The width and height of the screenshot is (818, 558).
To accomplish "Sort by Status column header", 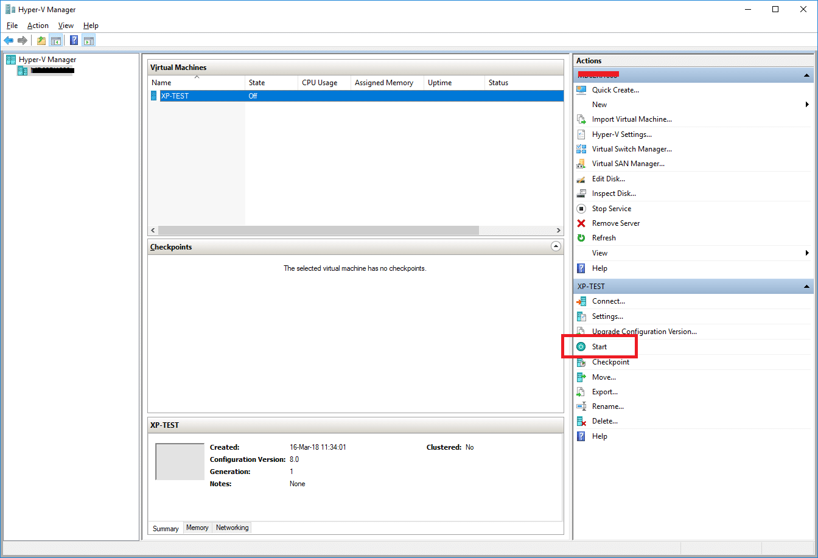I will point(524,83).
